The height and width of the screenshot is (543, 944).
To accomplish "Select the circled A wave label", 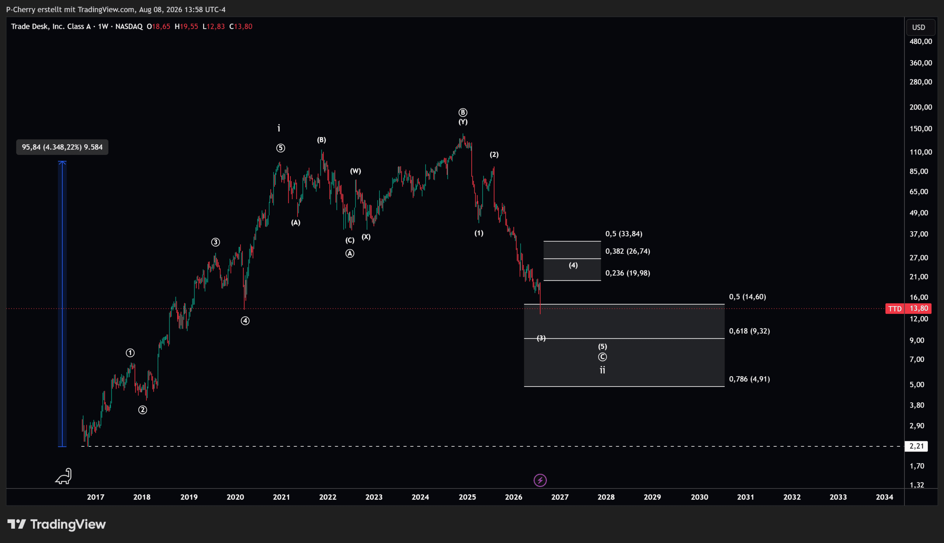I will 350,253.
